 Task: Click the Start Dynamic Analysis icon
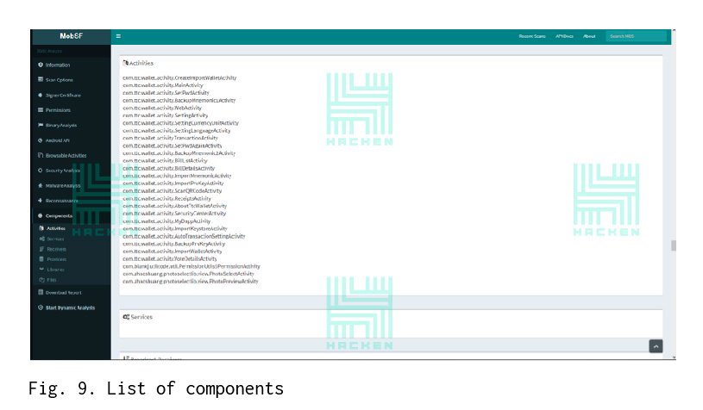[x=41, y=307]
